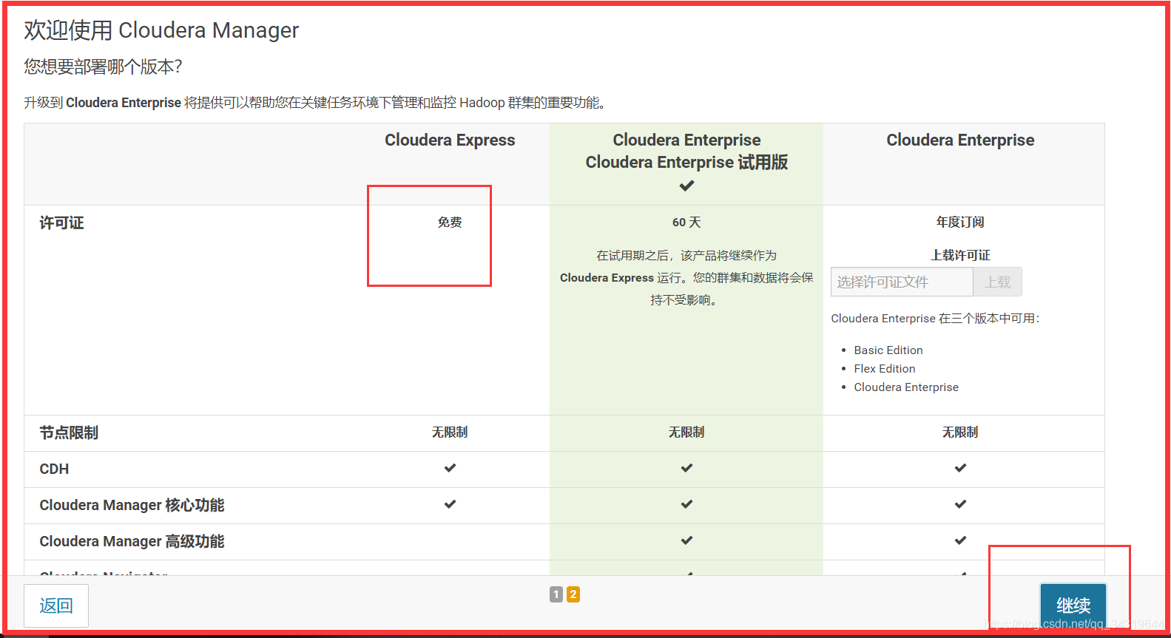Click 无限制 node limit under Express
The height and width of the screenshot is (638, 1171).
coord(450,432)
